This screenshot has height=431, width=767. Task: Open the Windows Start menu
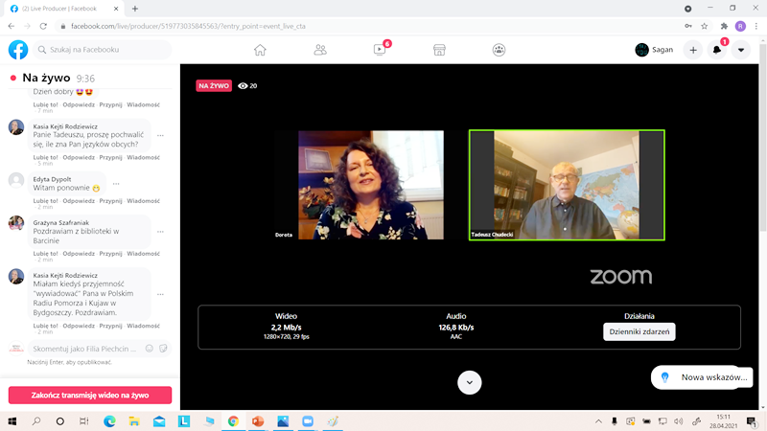pos(12,421)
